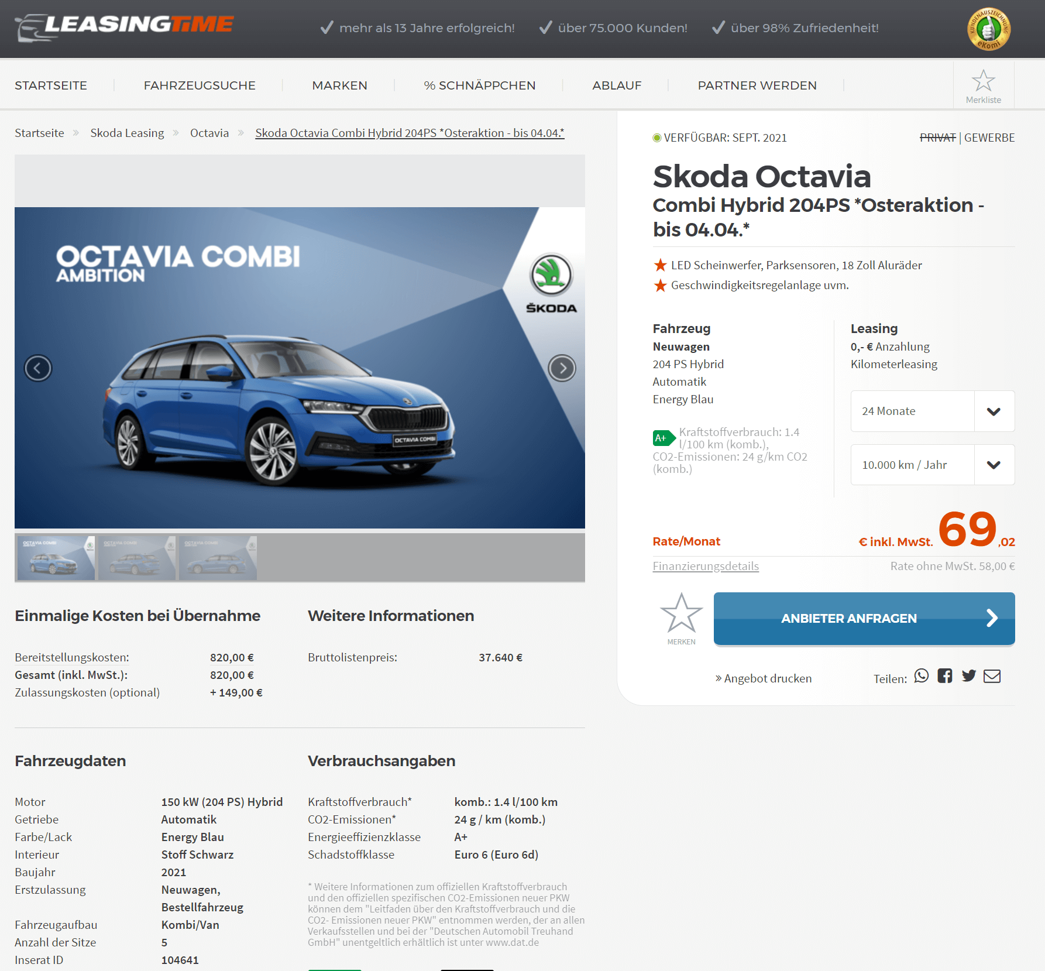Click the Schadstoffklasse value Euro 6 (Euro 6d)
The height and width of the screenshot is (971, 1045).
click(496, 855)
